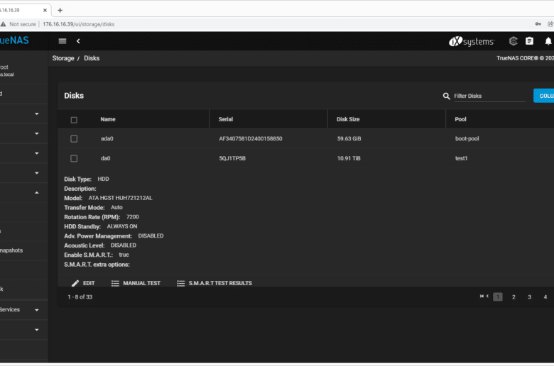Toggle the select-all disks checkbox
This screenshot has height=366, width=554.
coord(74,120)
